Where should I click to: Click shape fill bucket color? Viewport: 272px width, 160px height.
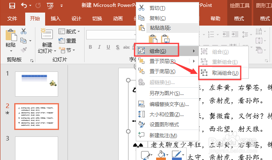tap(161, 155)
